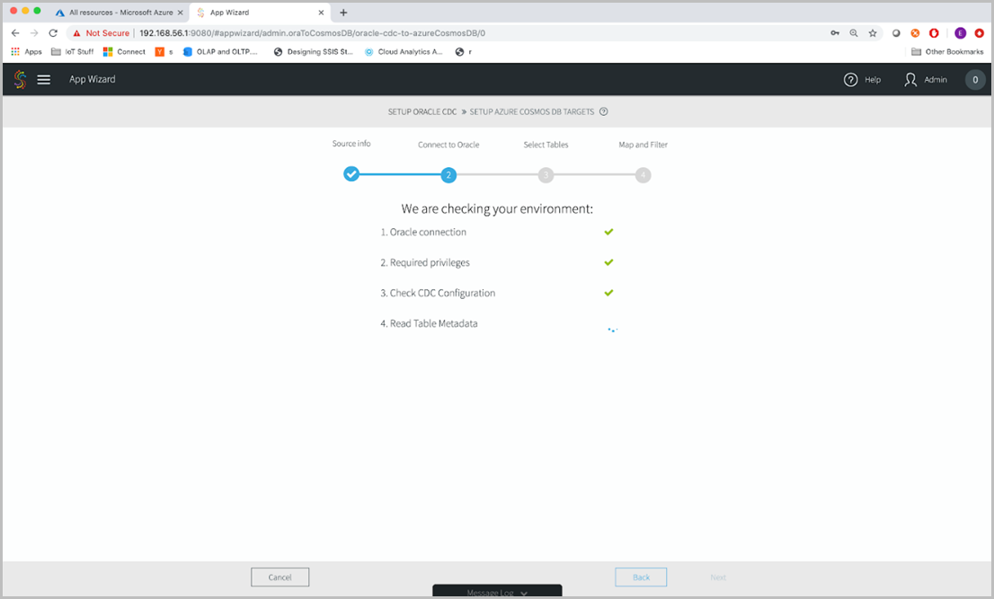Image resolution: width=994 pixels, height=599 pixels.
Task: Go back to the previous wizard step
Action: click(641, 577)
